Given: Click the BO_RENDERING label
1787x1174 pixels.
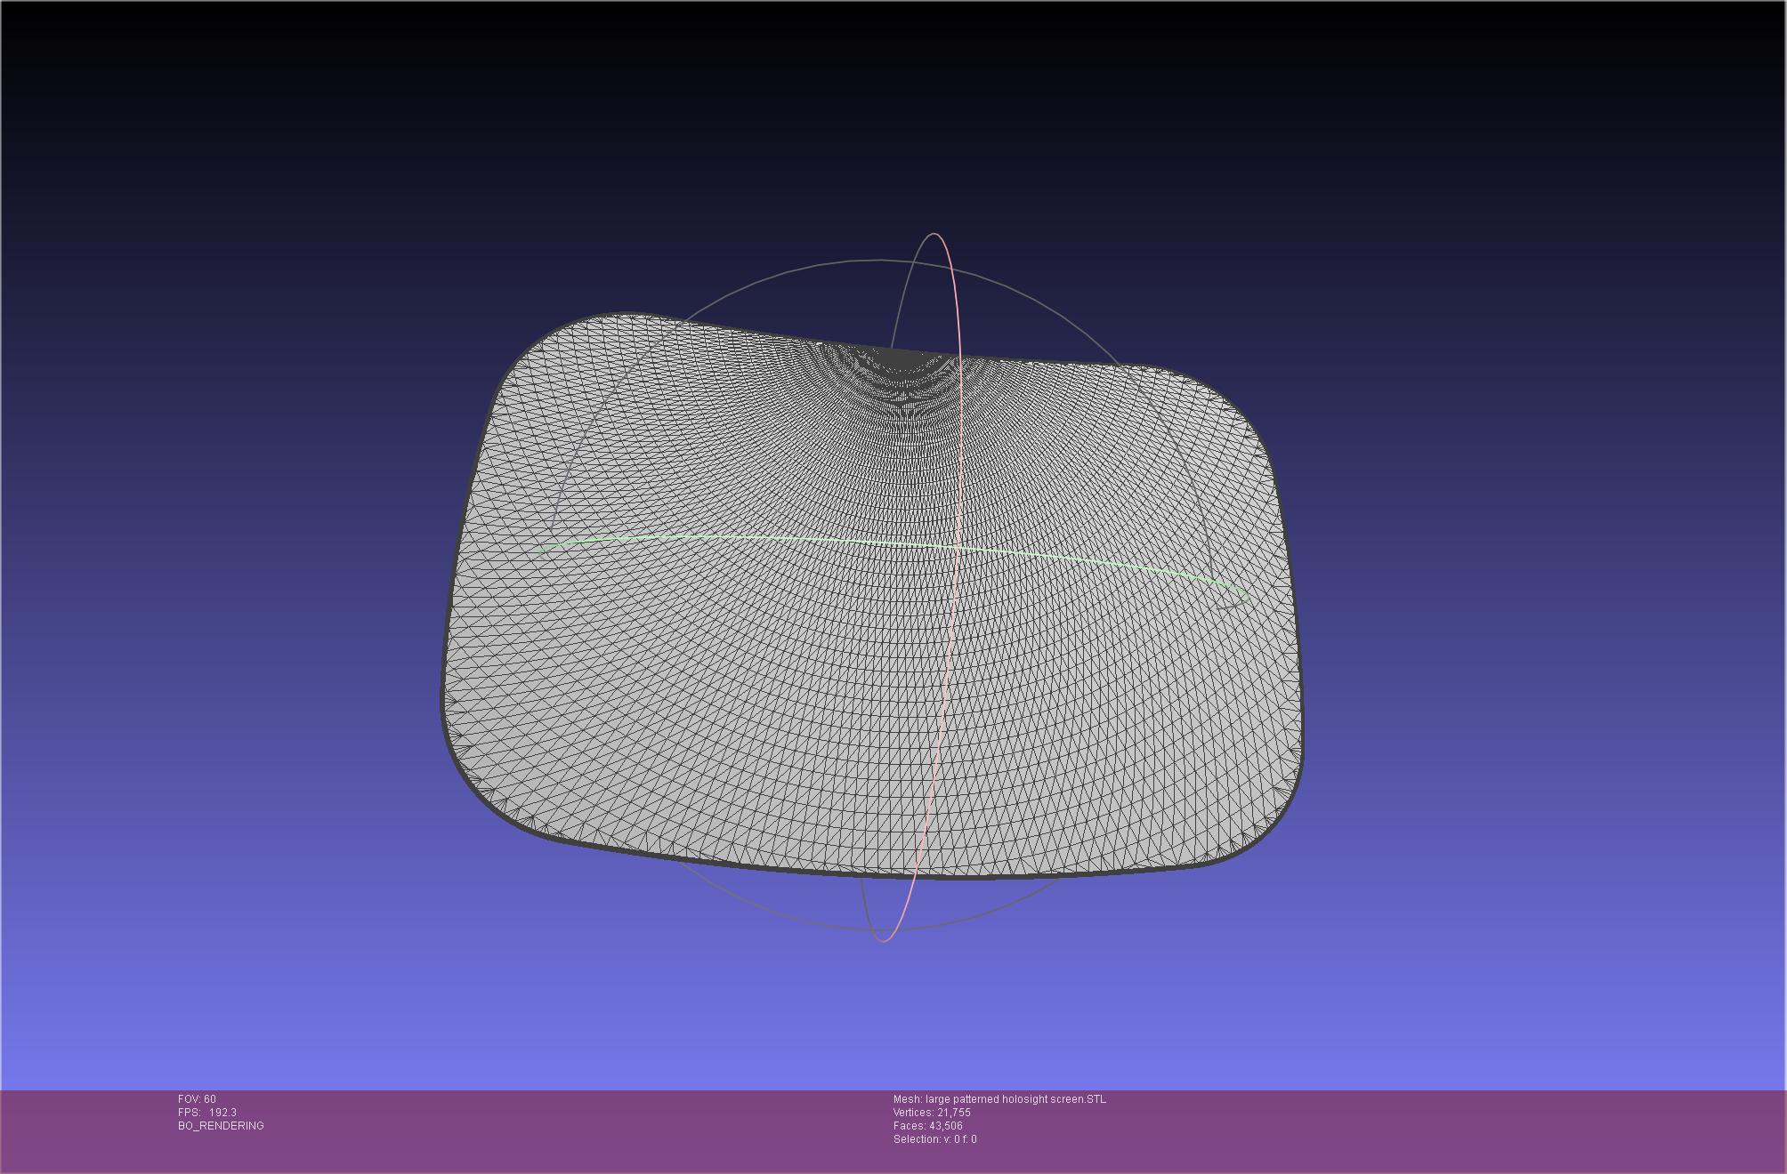Looking at the screenshot, I should point(221,1126).
